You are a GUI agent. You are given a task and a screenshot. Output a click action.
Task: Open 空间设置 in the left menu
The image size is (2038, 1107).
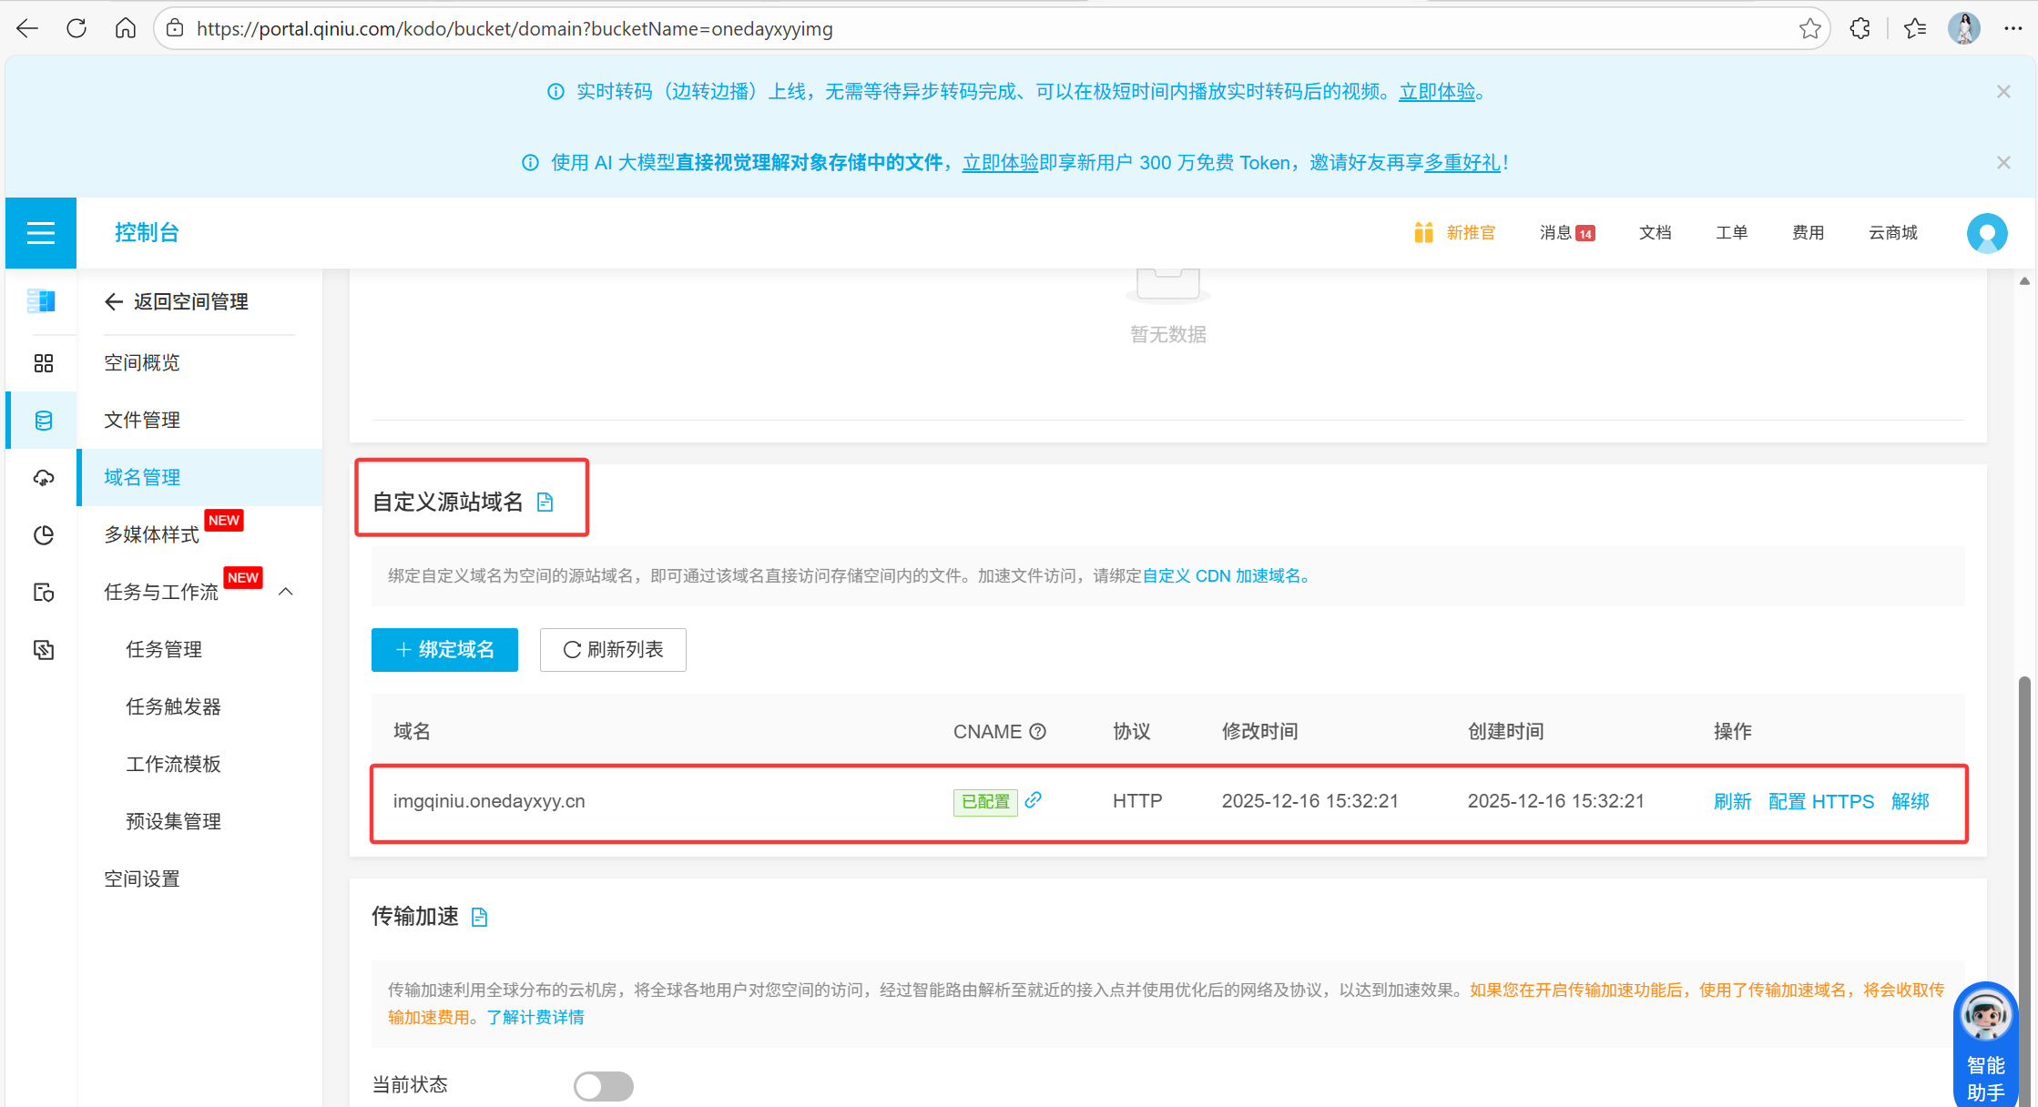(142, 879)
